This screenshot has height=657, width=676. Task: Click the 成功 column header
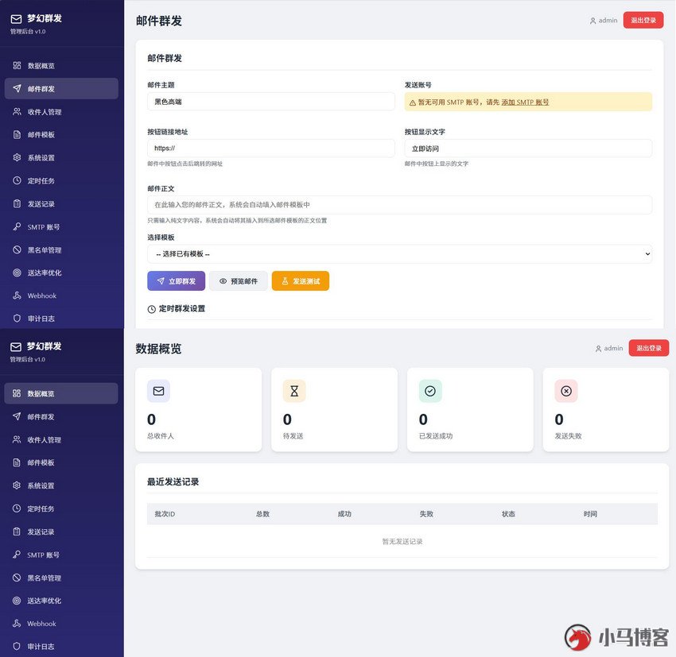point(344,514)
